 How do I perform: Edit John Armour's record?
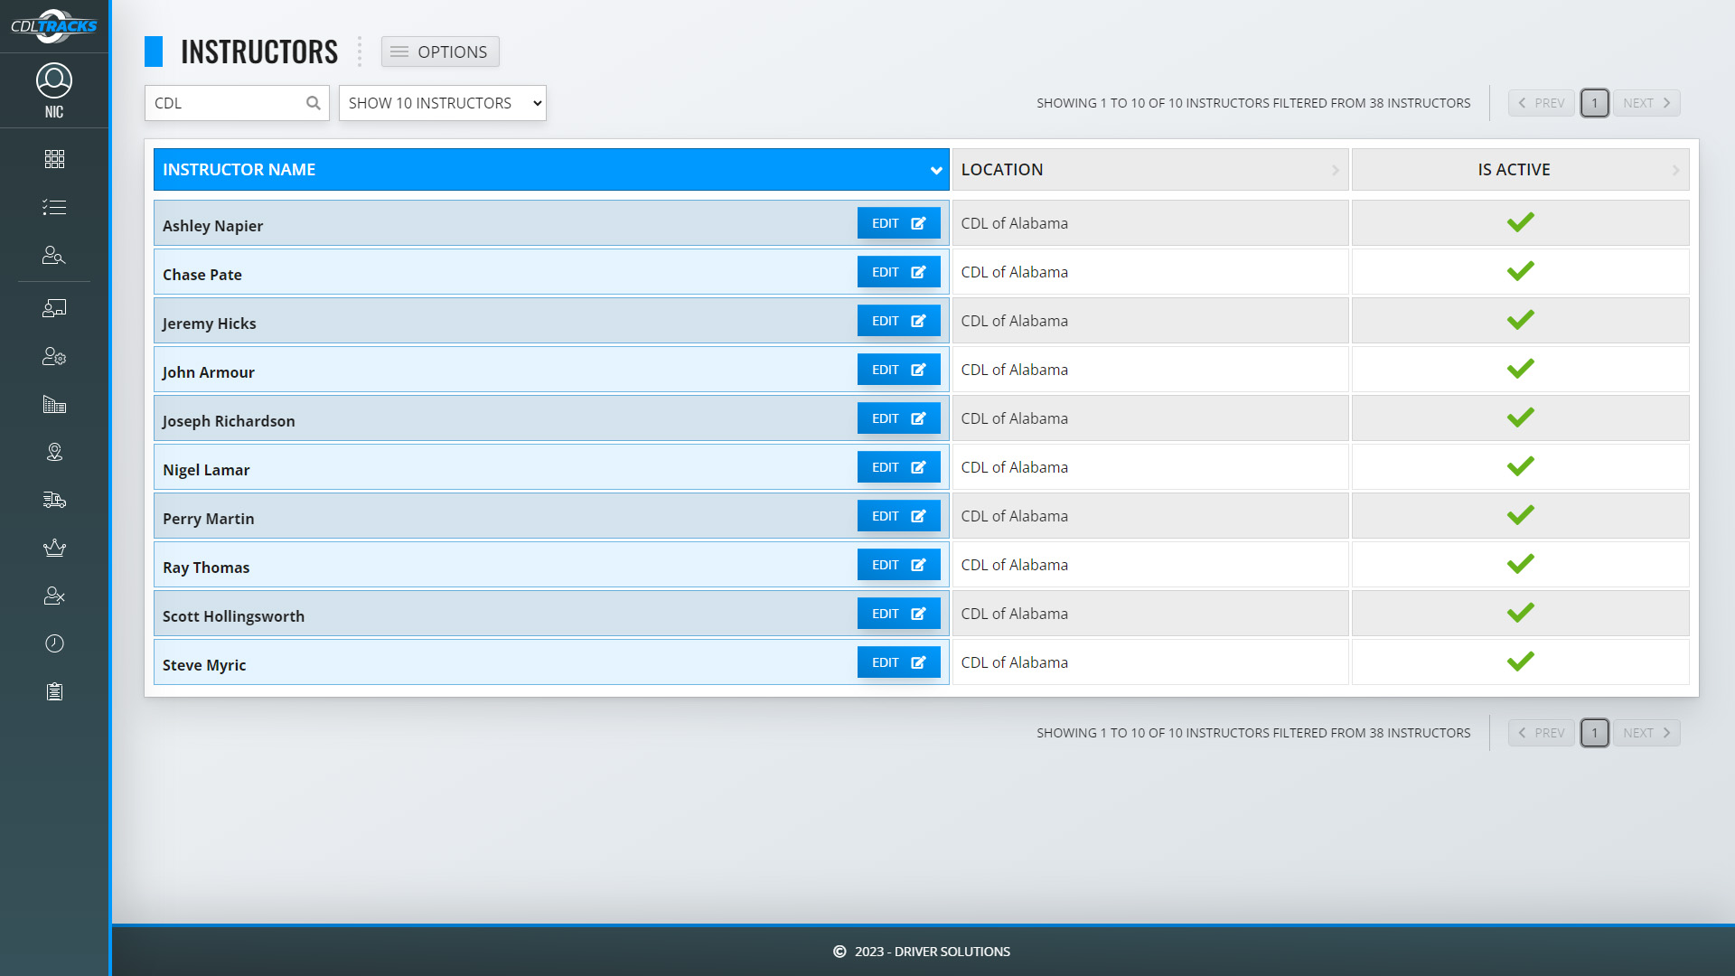pyautogui.click(x=899, y=370)
